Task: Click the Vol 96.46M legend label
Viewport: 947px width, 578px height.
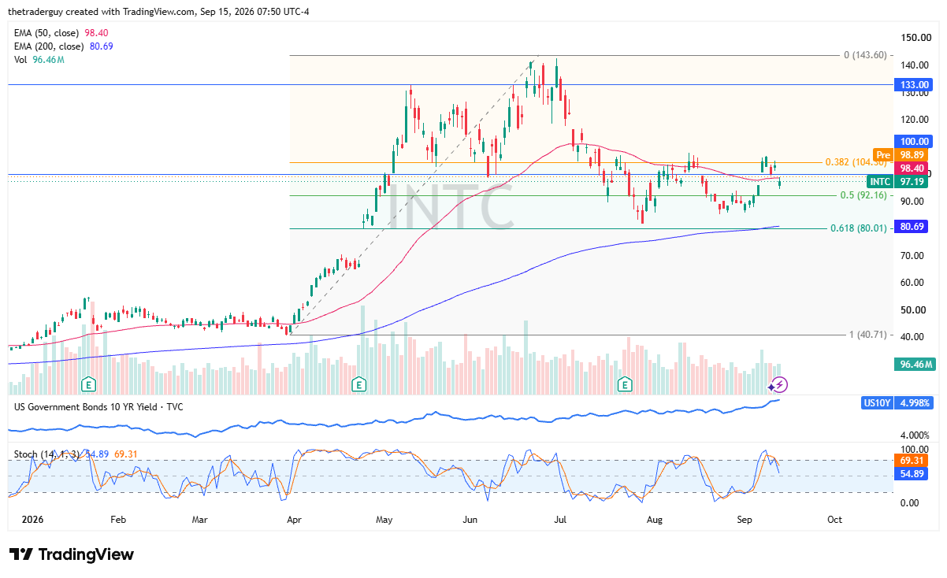Action: point(40,59)
